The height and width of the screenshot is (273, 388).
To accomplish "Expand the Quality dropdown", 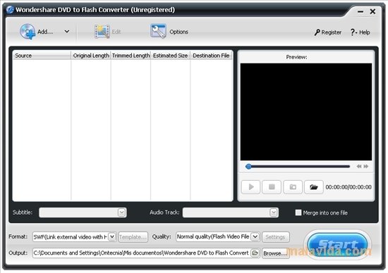I will 255,236.
